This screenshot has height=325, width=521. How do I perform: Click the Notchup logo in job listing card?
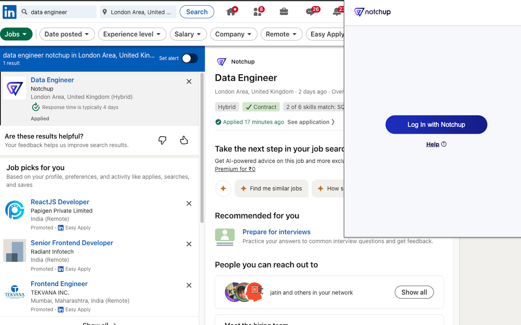pyautogui.click(x=15, y=88)
